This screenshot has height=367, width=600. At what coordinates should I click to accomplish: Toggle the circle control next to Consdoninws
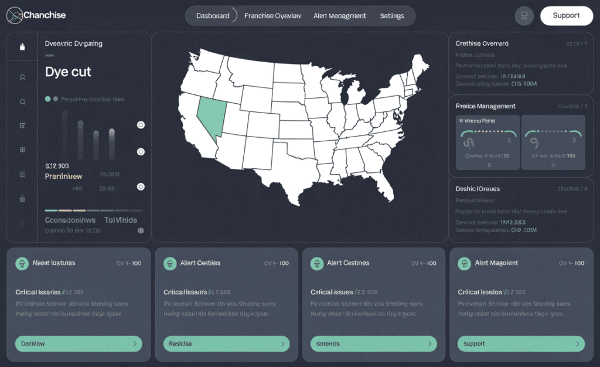141,231
